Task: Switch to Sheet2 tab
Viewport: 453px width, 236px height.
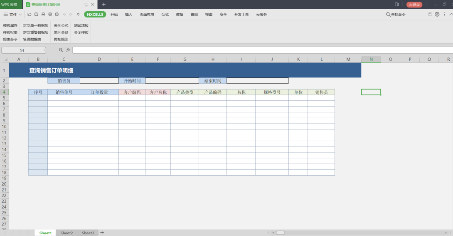Action: click(66, 233)
